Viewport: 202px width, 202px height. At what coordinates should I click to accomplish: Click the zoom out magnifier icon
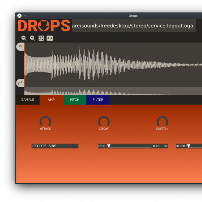pyautogui.click(x=24, y=38)
